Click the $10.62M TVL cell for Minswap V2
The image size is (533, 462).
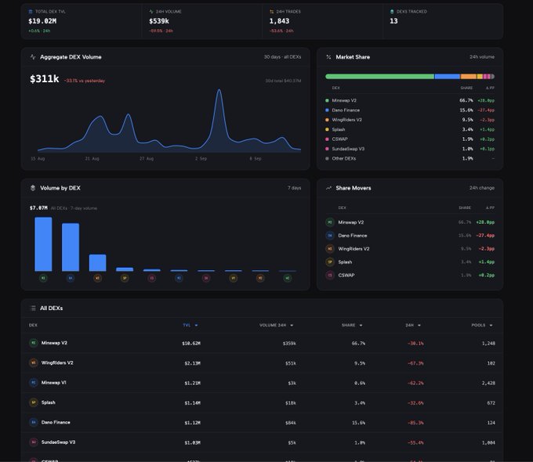(x=191, y=344)
